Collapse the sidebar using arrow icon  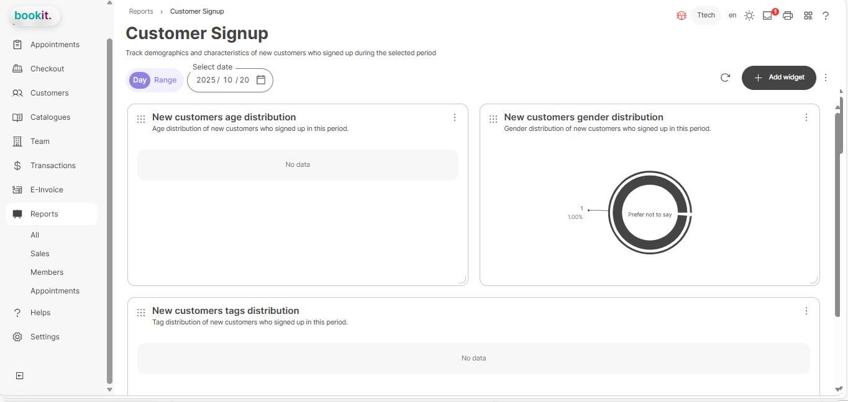(19, 375)
